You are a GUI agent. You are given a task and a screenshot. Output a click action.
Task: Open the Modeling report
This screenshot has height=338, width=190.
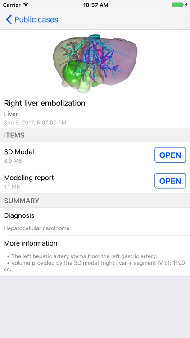coord(170,181)
